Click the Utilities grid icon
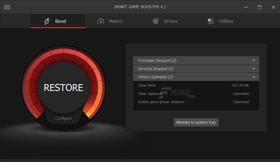The image size is (280, 162). 211,21
